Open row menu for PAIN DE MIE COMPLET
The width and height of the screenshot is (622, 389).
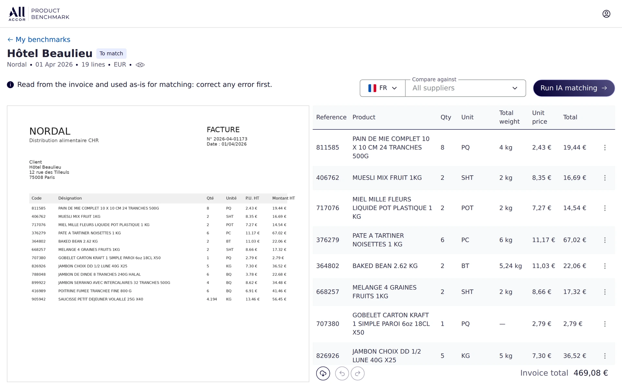(605, 147)
